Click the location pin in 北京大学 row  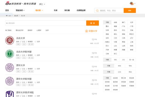tap(35, 42)
